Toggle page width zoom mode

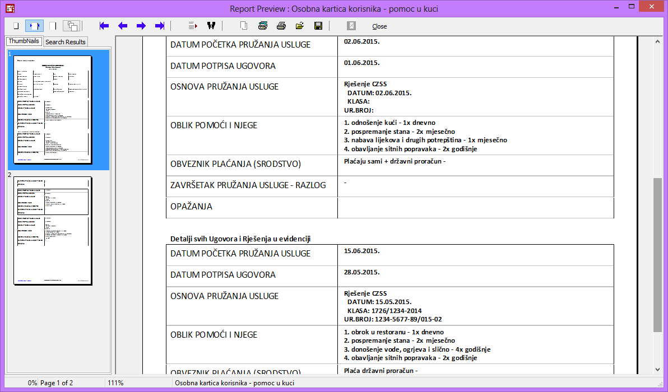34,26
